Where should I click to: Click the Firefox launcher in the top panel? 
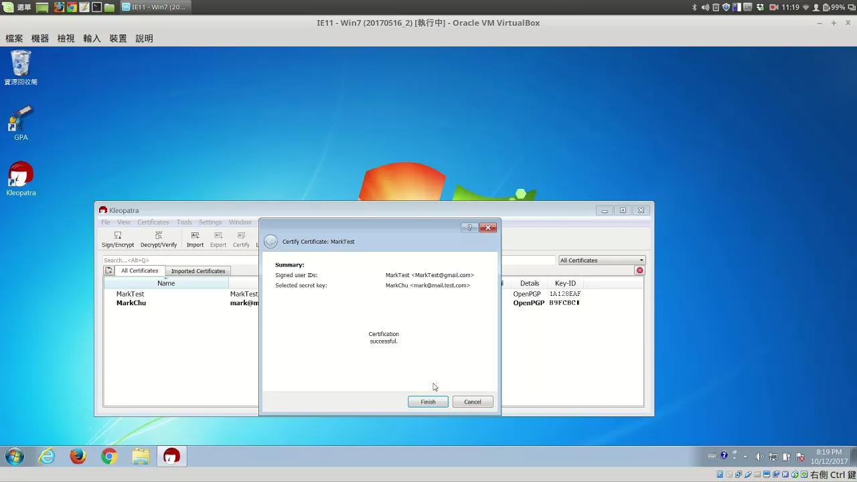pyautogui.click(x=59, y=7)
